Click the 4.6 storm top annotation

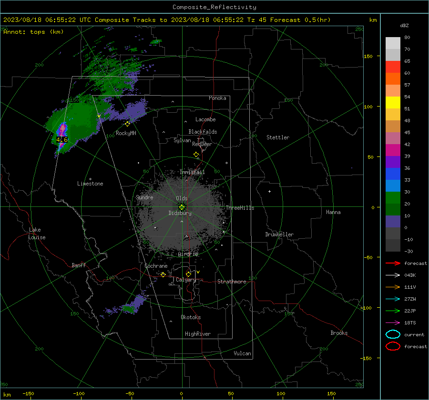[x=62, y=140]
